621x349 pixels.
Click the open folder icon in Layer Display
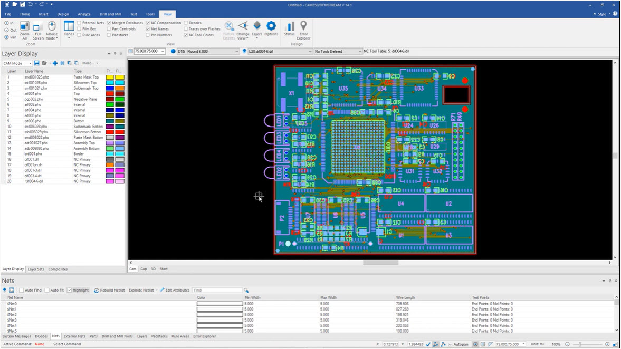[x=44, y=63]
